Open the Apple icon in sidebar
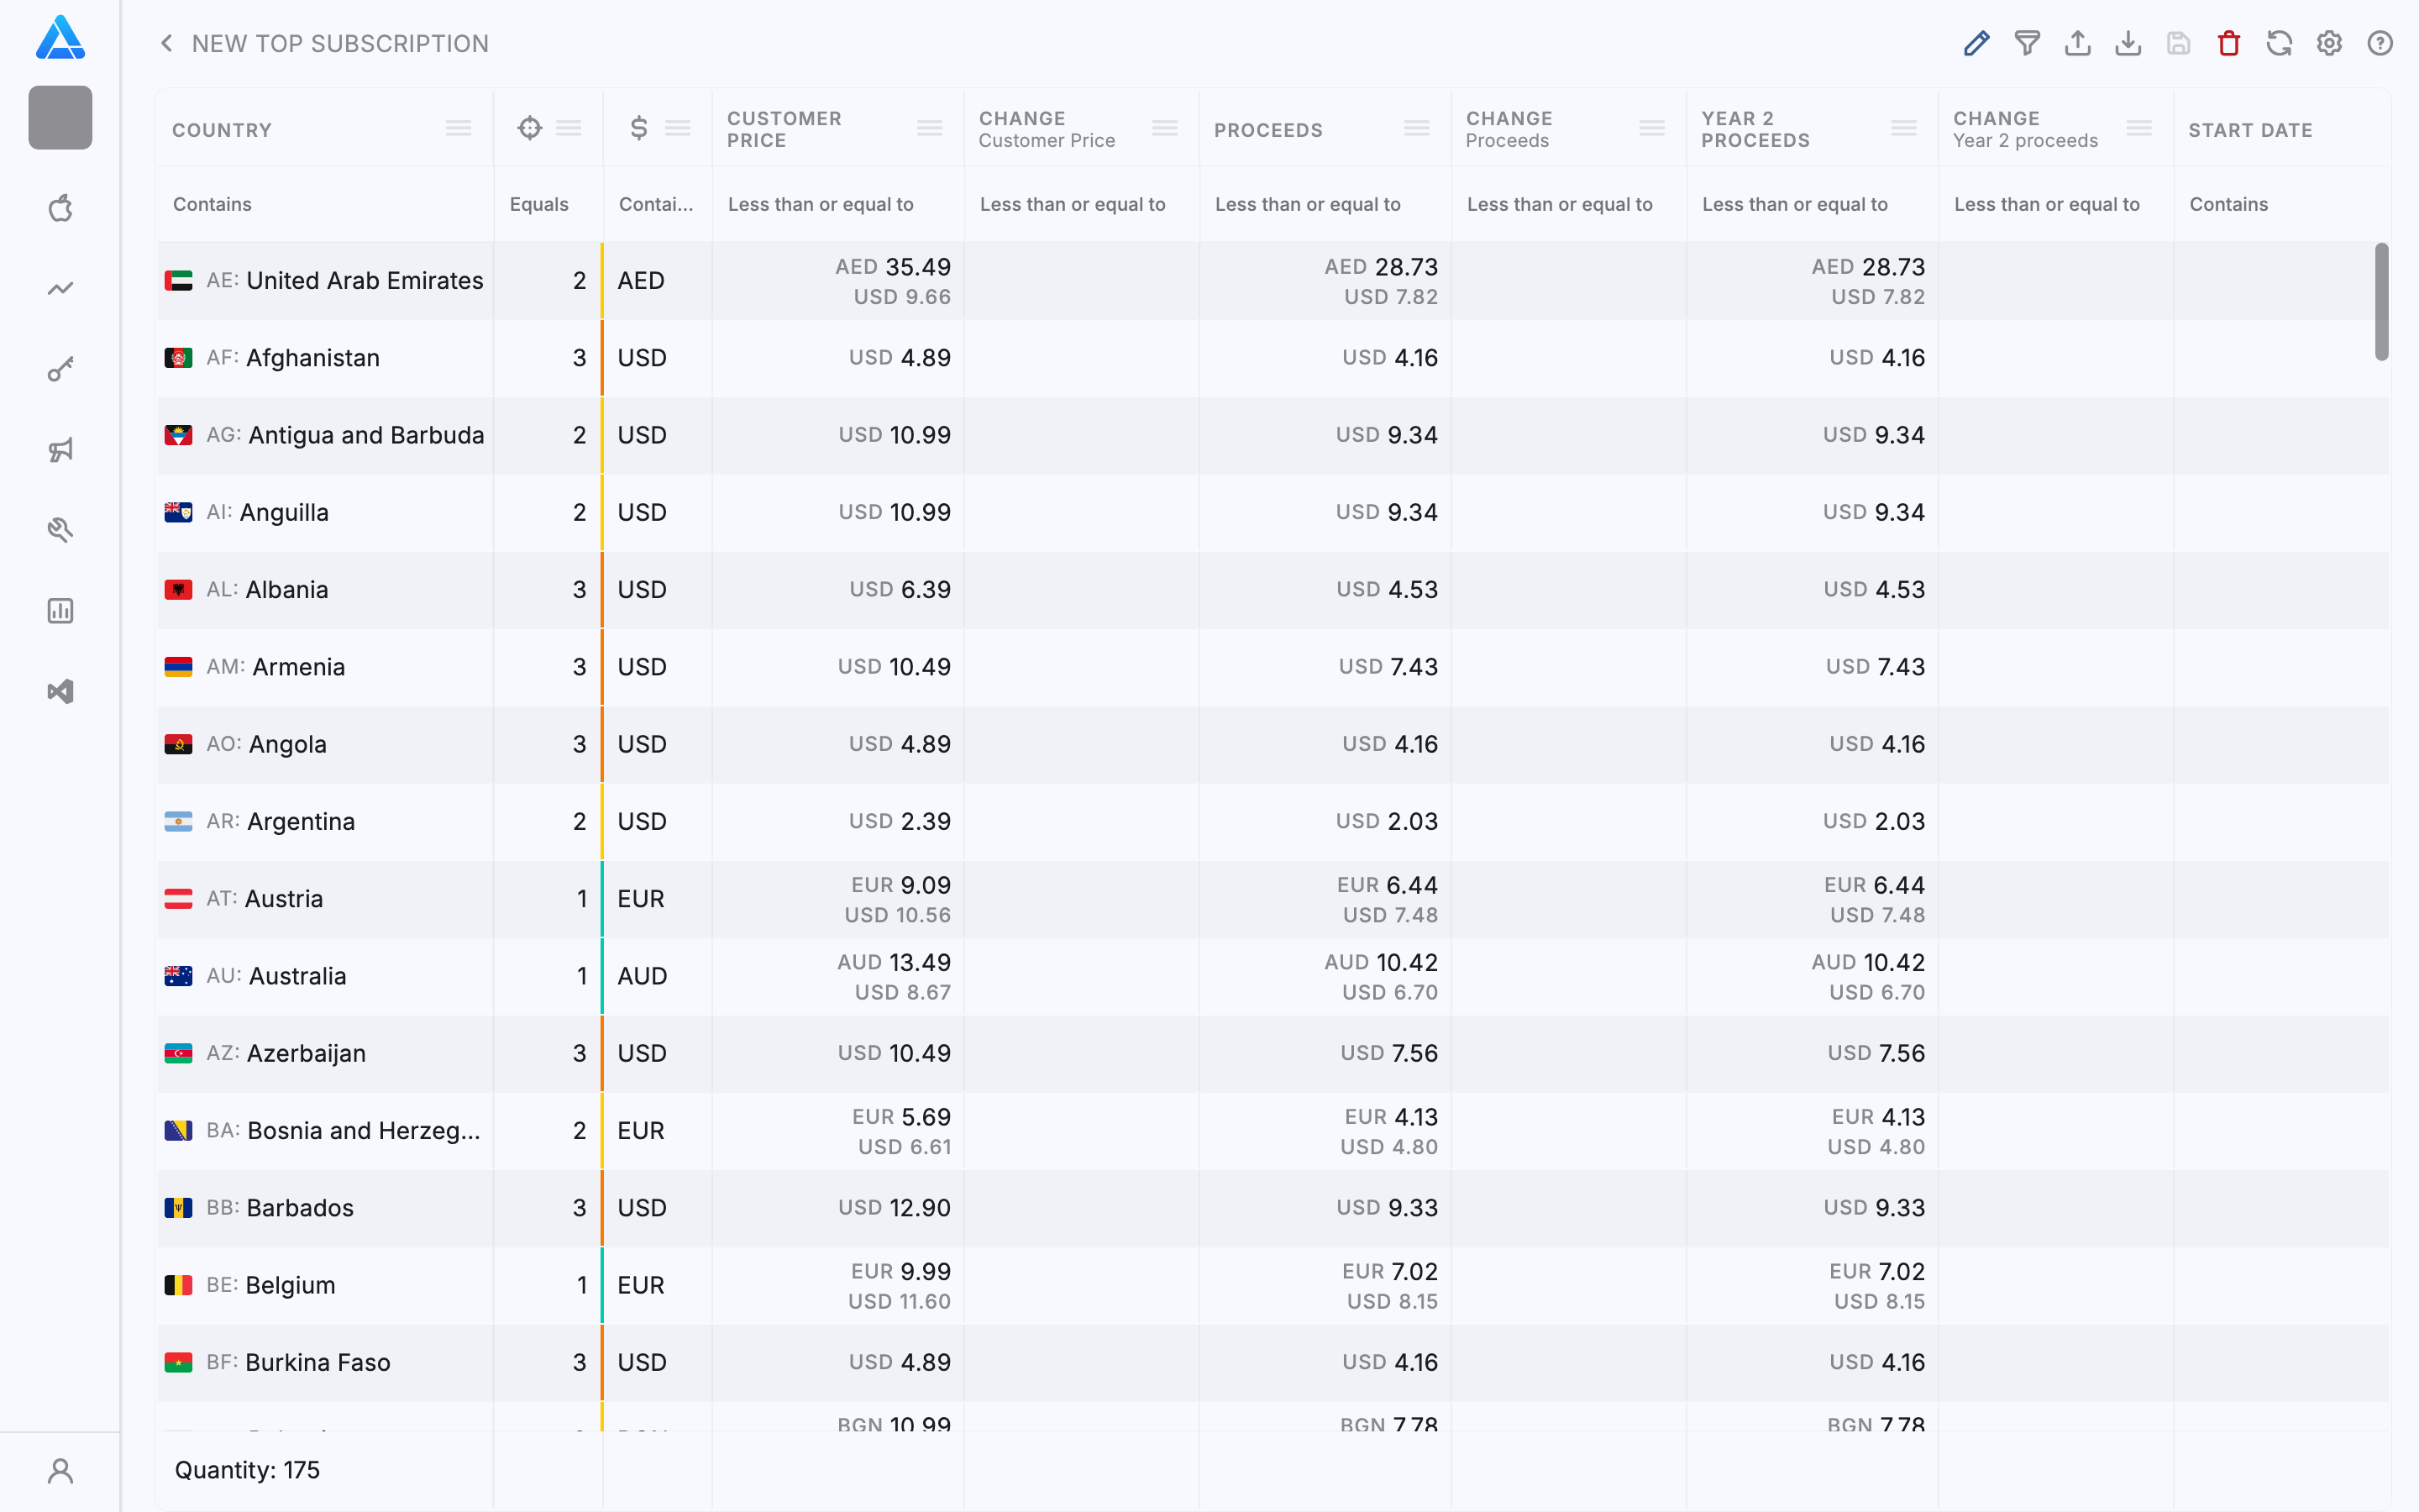 tap(60, 208)
